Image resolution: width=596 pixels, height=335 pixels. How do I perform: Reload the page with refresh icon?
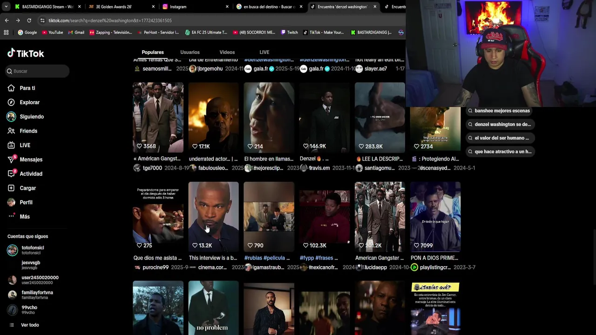click(29, 20)
